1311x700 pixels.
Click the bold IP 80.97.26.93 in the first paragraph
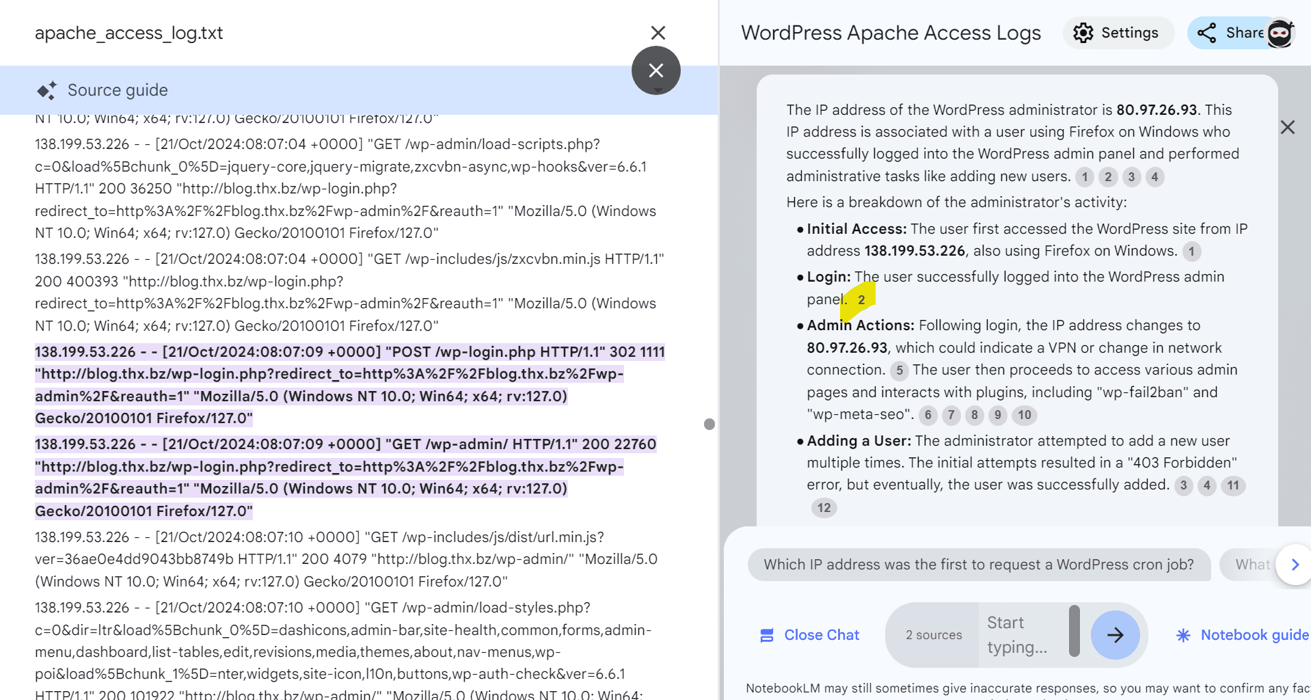click(1157, 110)
